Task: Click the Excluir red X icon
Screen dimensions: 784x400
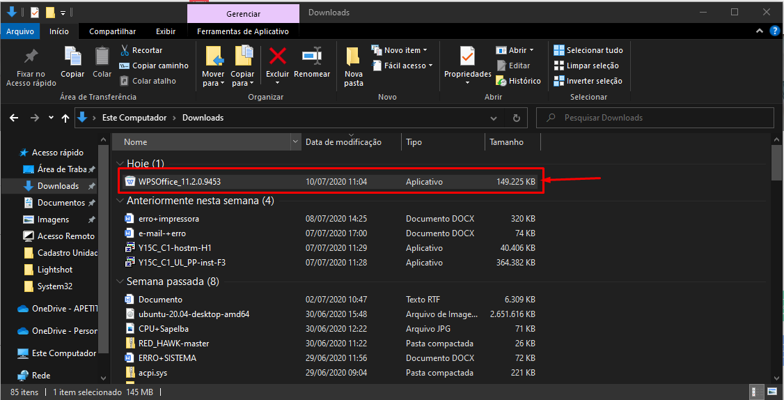Action: [x=277, y=56]
